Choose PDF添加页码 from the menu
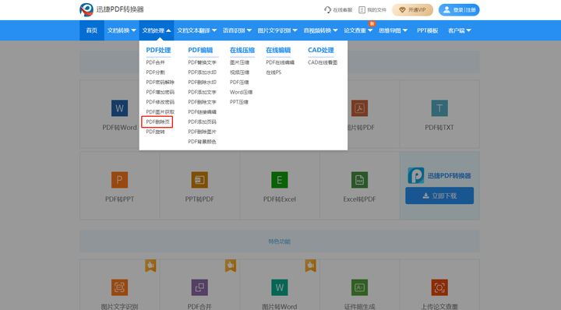 [202, 122]
